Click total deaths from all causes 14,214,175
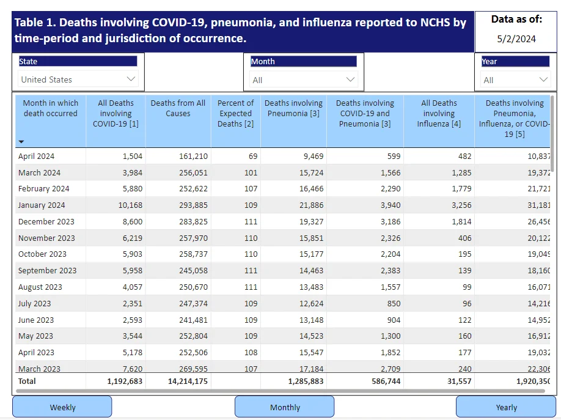 click(x=188, y=381)
